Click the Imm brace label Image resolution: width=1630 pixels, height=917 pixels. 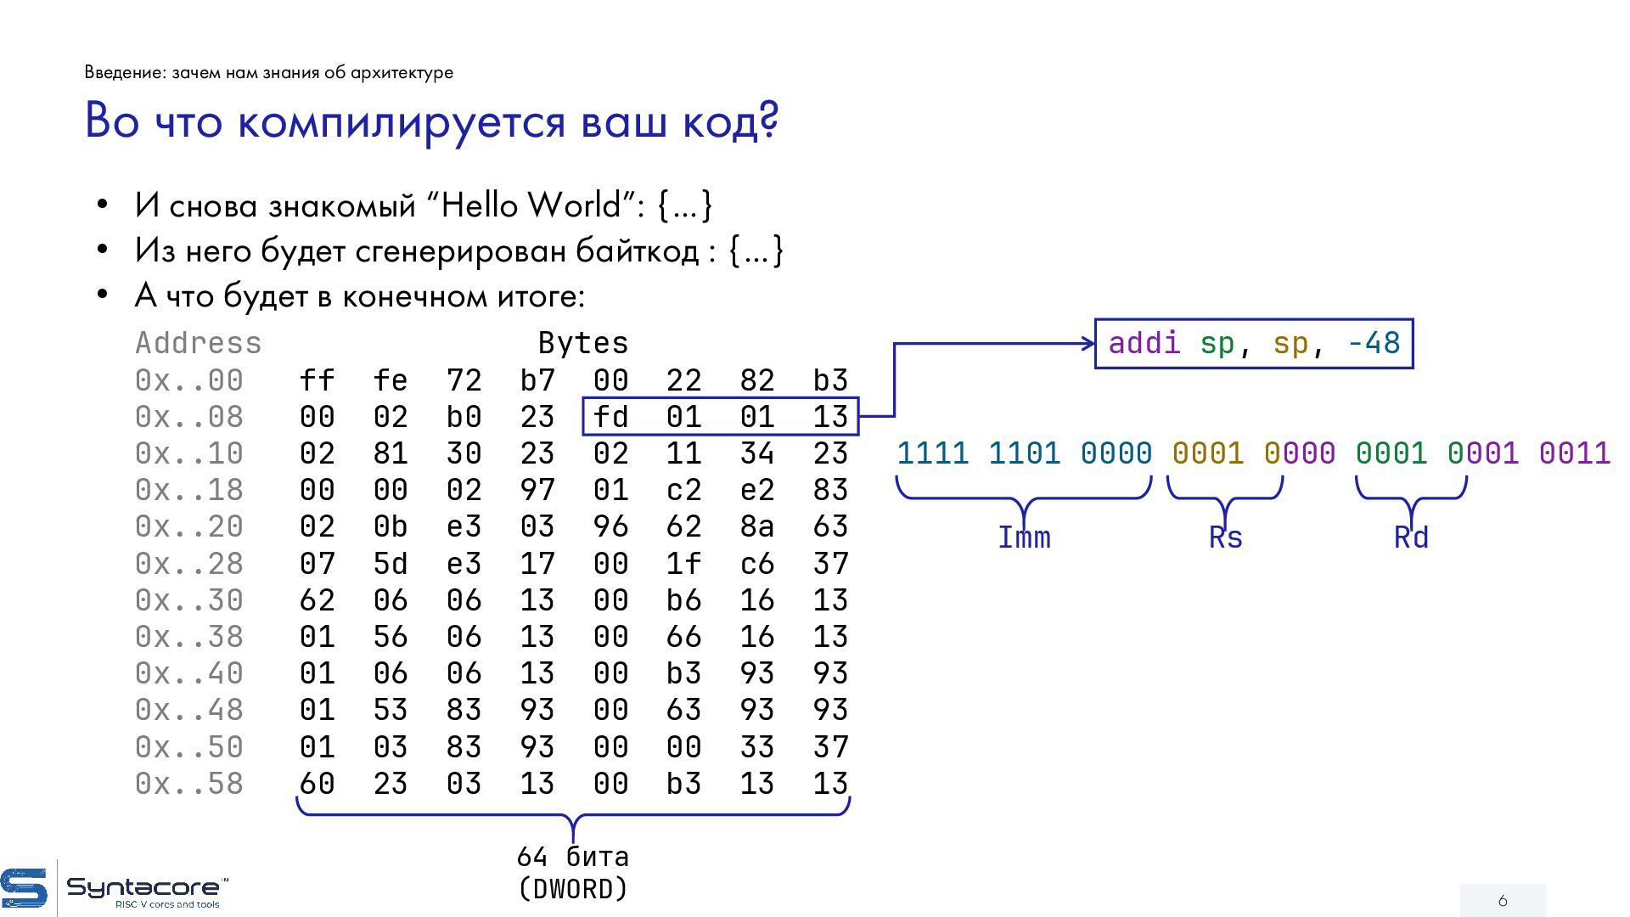pyautogui.click(x=1024, y=537)
